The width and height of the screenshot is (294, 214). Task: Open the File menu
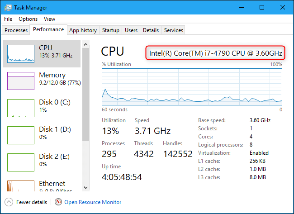8,19
